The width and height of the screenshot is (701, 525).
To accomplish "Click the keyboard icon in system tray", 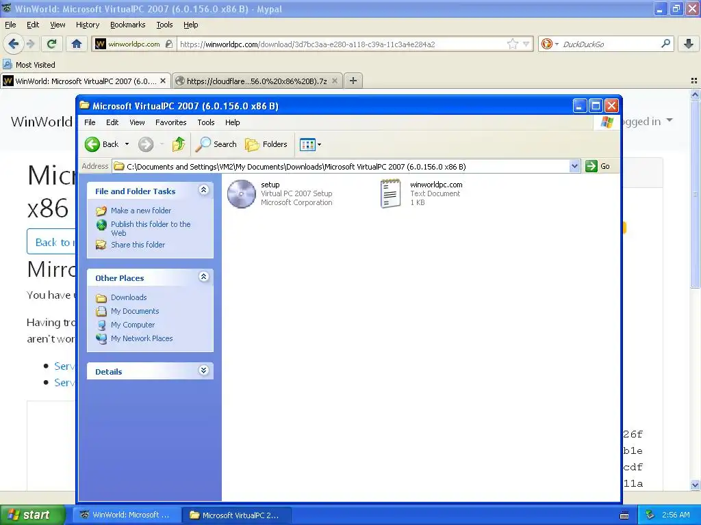I will (624, 515).
